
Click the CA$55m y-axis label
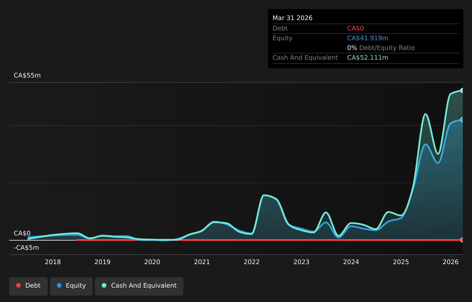coord(27,75)
